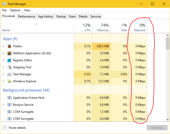This screenshot has width=170, height=134.
Task: Expand the Windows Explorer row
Action: pyautogui.click(x=3, y=81)
